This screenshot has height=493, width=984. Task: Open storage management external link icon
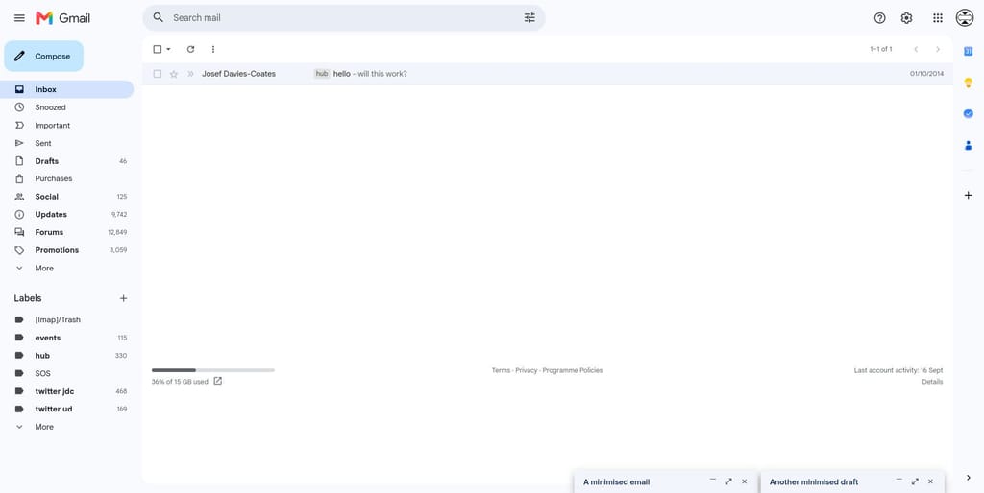pyautogui.click(x=218, y=381)
